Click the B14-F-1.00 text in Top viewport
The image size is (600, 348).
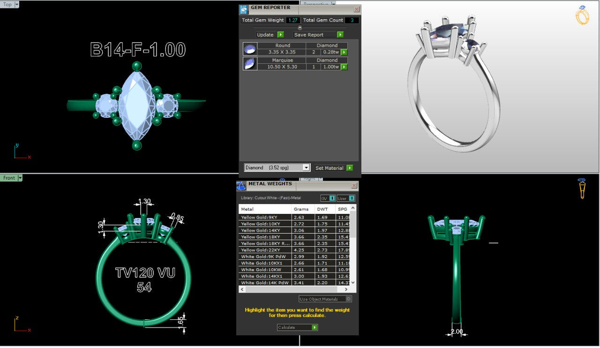pos(138,50)
